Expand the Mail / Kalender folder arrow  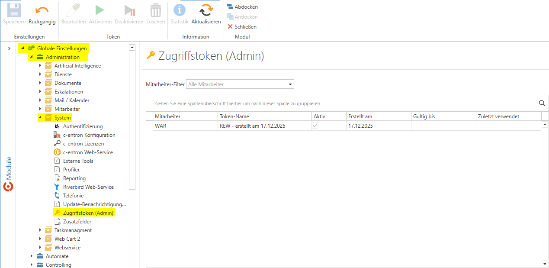[x=40, y=100]
